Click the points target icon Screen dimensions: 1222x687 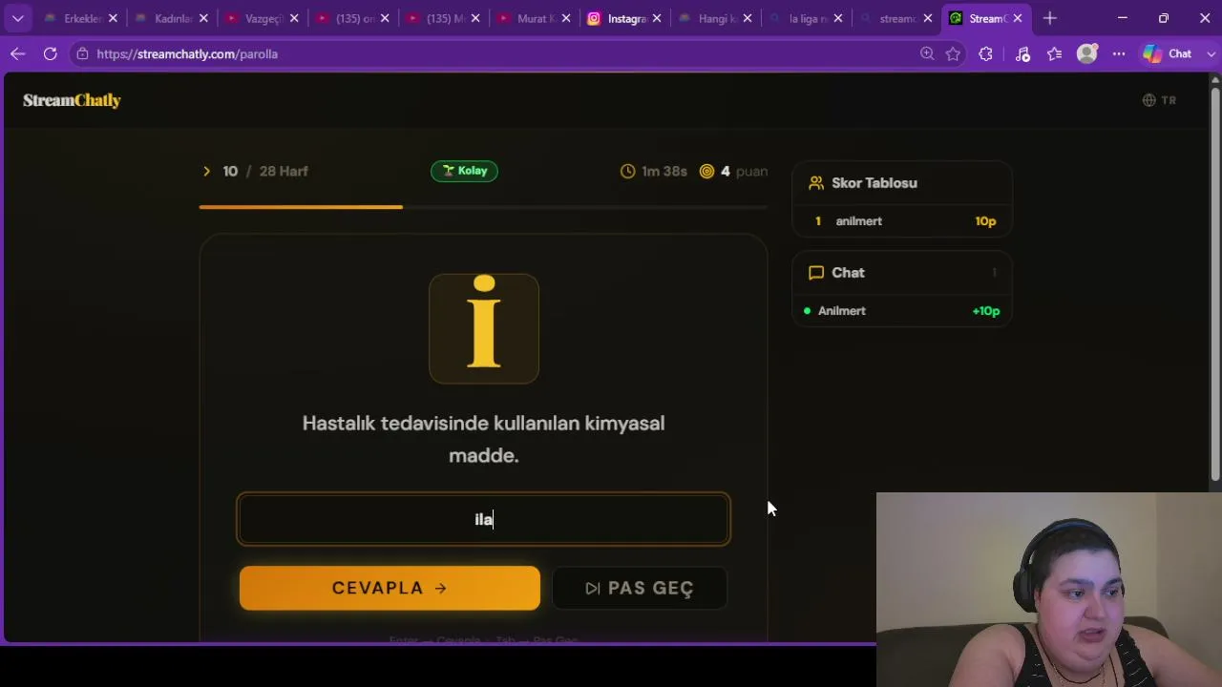pos(706,172)
